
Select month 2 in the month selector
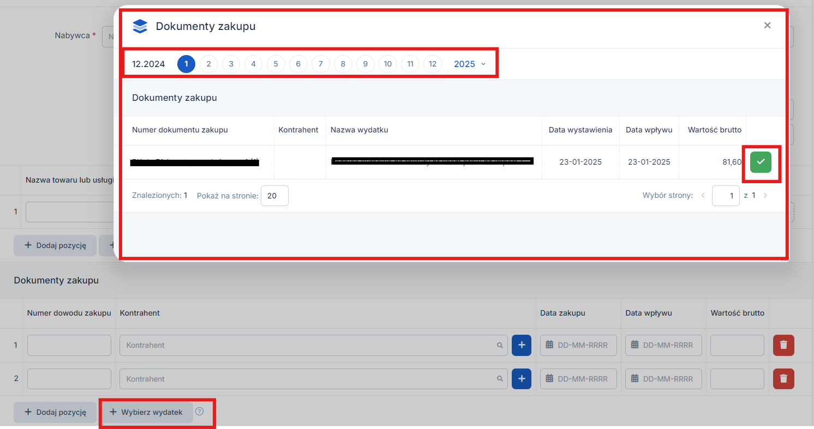[x=208, y=64]
